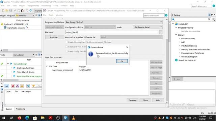Open the Configuration device dropdown

tap(100, 27)
